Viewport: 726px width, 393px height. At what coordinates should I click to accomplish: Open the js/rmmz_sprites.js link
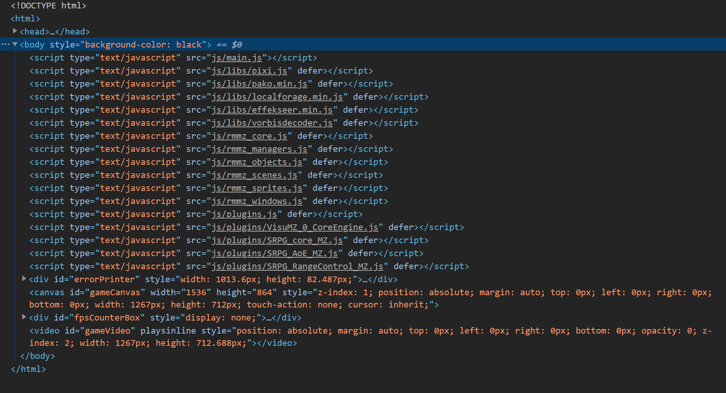257,188
